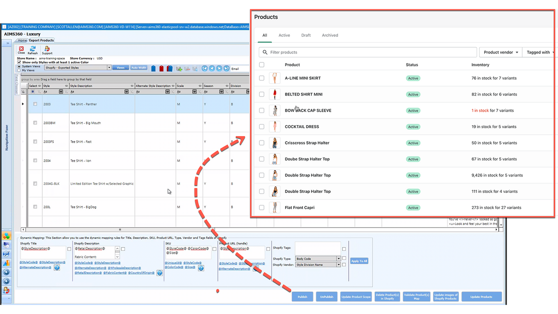The height and width of the screenshot is (314, 558).
Task: Open Shopify Vendor 'Style Division Name' dropdown
Action: click(338, 265)
